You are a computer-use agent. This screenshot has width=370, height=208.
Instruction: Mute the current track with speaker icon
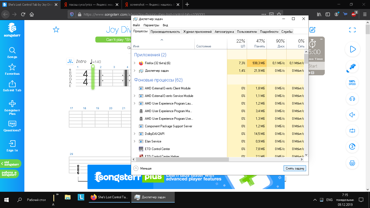coord(352,115)
